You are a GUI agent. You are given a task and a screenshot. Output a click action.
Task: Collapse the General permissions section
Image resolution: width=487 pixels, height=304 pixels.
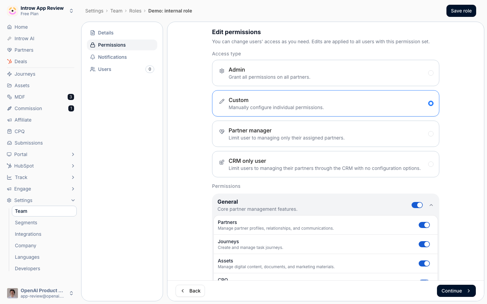click(431, 205)
